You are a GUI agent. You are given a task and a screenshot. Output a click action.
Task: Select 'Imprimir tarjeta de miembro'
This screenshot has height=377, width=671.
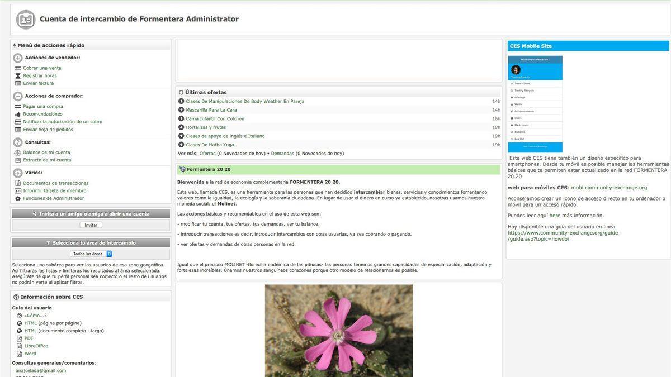[54, 190]
